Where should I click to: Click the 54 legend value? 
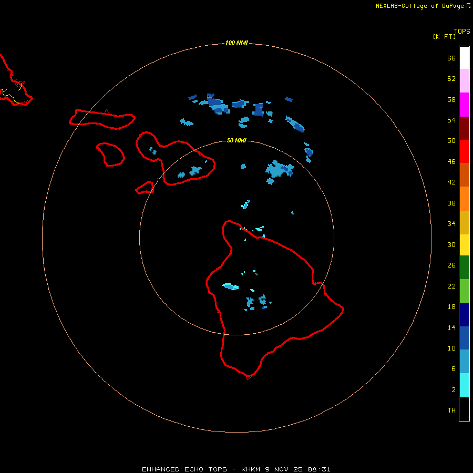pos(451,120)
